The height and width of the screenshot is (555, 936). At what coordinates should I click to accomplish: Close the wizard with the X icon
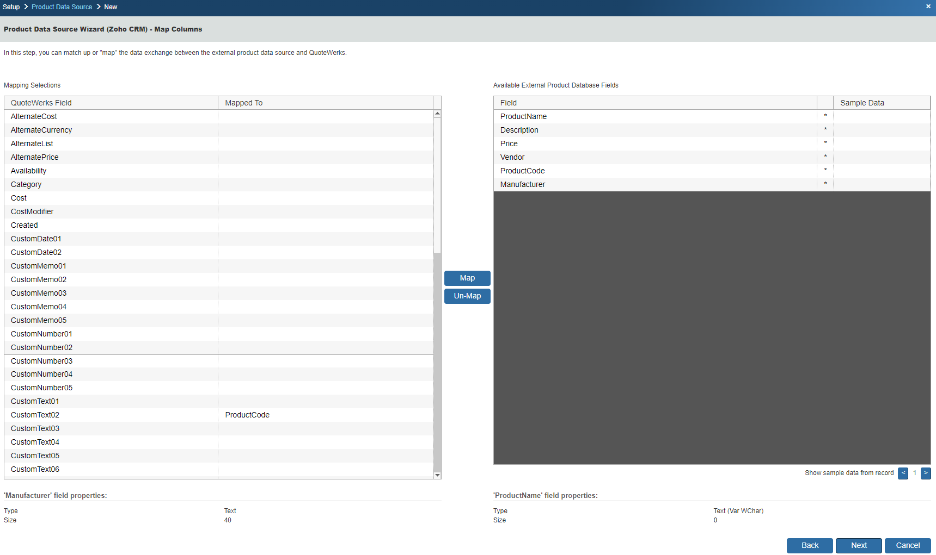(928, 7)
